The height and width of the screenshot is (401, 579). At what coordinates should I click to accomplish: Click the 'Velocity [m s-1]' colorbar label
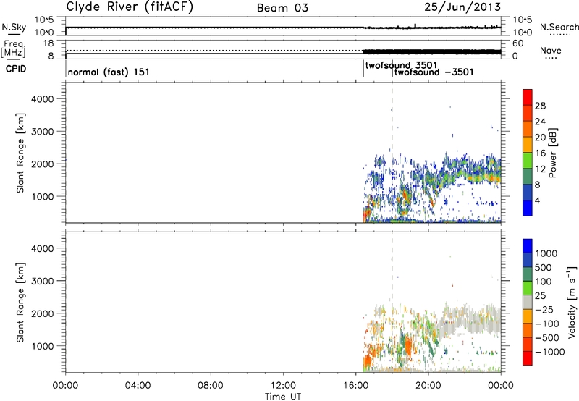[572, 302]
